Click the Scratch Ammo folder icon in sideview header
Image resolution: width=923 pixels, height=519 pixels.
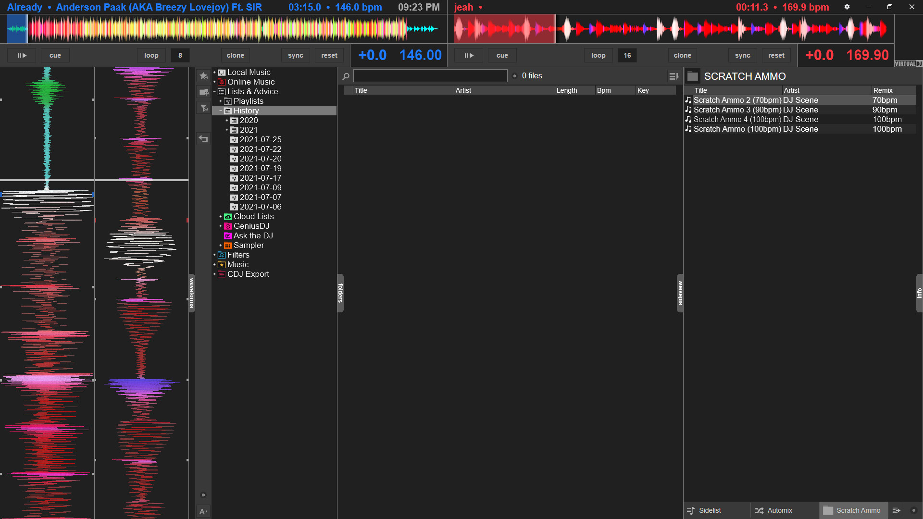click(x=693, y=76)
